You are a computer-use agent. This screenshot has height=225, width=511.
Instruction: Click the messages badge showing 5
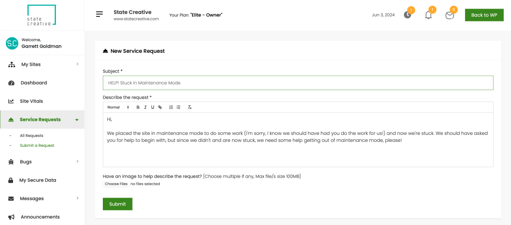click(453, 9)
